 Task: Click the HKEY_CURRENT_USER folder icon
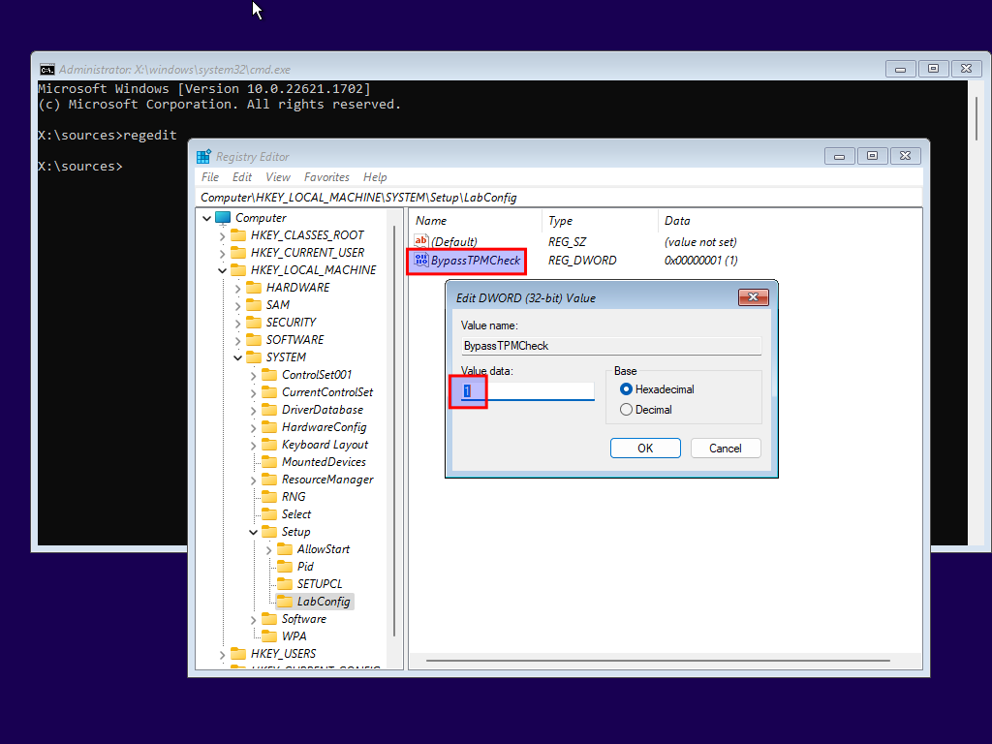pyautogui.click(x=238, y=253)
